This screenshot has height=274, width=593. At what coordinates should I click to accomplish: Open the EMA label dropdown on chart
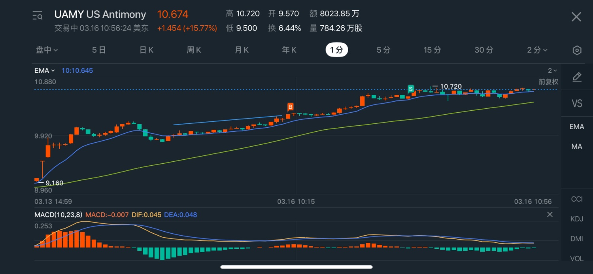click(44, 70)
